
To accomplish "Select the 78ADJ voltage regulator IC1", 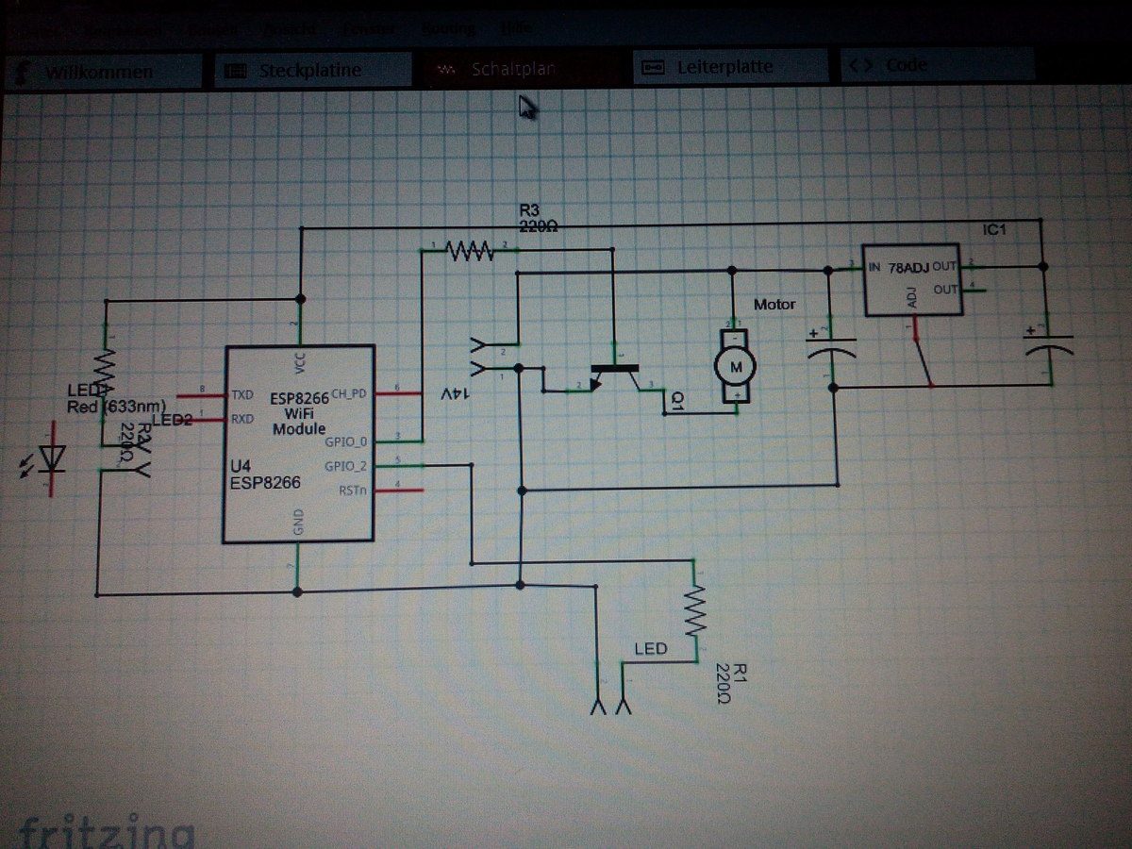I will coord(914,282).
